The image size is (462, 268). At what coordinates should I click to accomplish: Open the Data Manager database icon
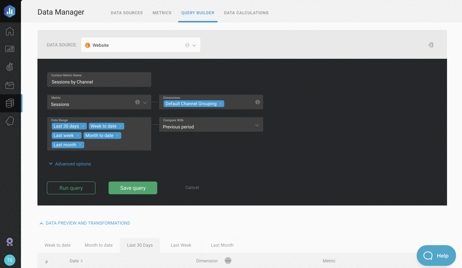click(10, 103)
